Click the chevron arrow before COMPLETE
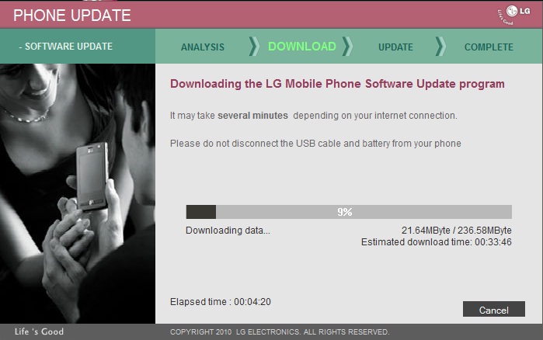543x340 pixels. point(440,47)
